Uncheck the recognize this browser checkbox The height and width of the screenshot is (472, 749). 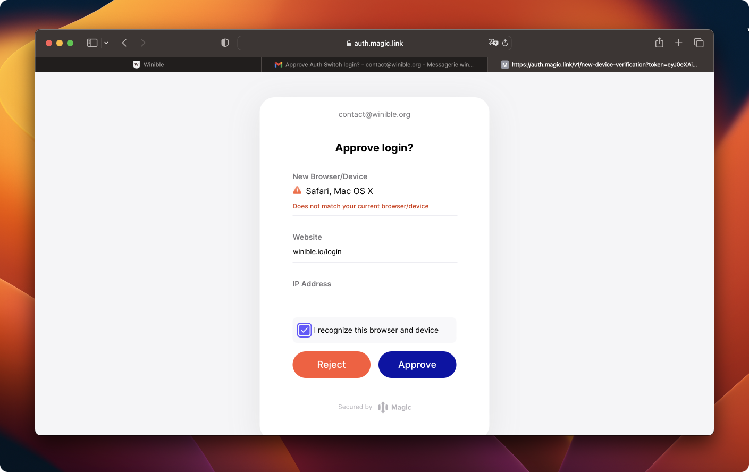tap(304, 330)
